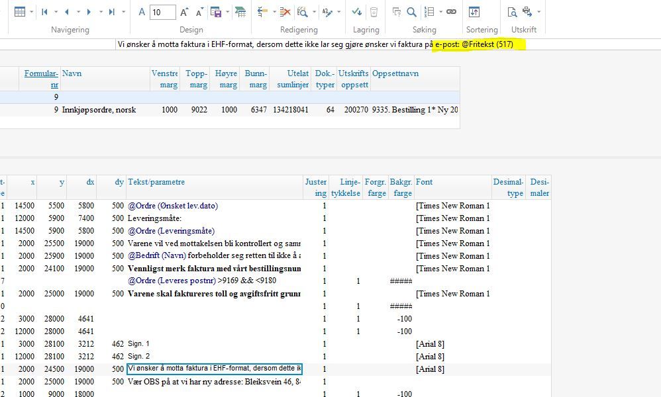Click the 'Sign. 1' cell
Screen dimensions: 661x397
click(215, 344)
